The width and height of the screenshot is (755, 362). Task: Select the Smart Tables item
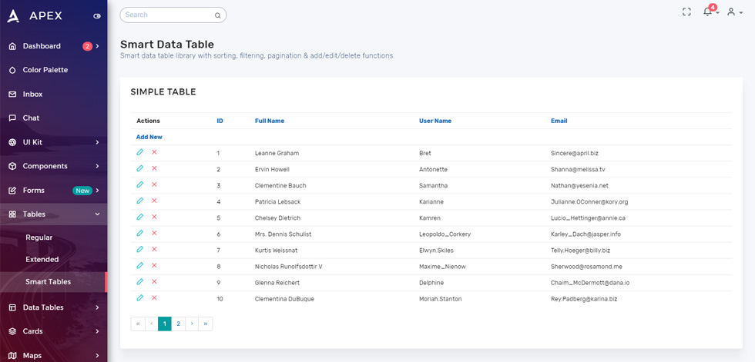[48, 282]
